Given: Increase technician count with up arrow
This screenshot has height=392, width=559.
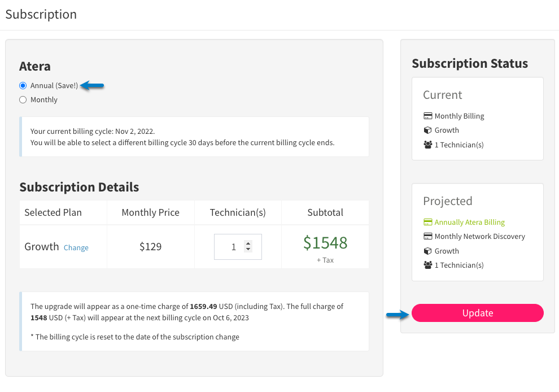Looking at the screenshot, I should point(248,243).
